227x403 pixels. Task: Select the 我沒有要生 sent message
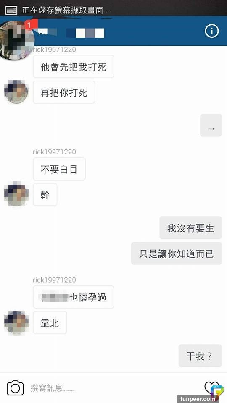191,228
